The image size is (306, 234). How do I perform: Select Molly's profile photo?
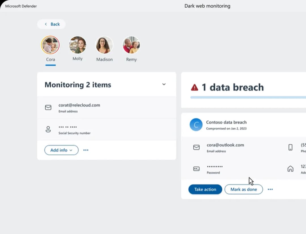[x=77, y=45]
